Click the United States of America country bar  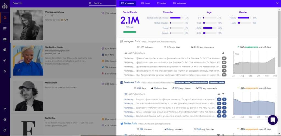point(177,18)
